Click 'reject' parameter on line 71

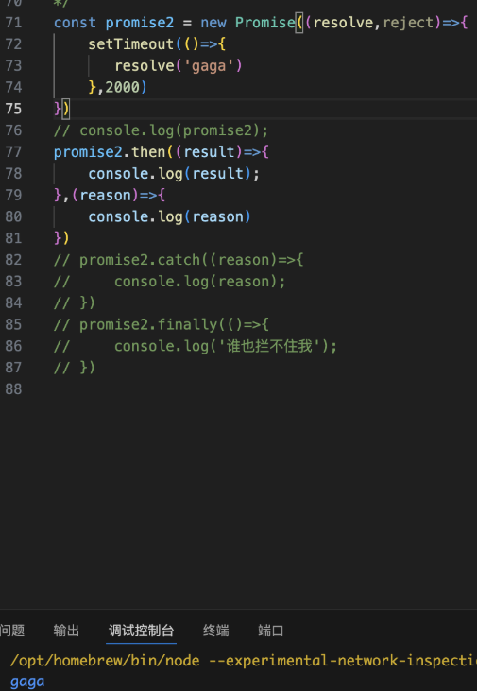pos(408,23)
